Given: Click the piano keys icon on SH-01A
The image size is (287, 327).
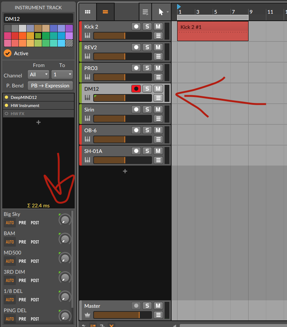Looking at the screenshot, I should tap(88, 160).
